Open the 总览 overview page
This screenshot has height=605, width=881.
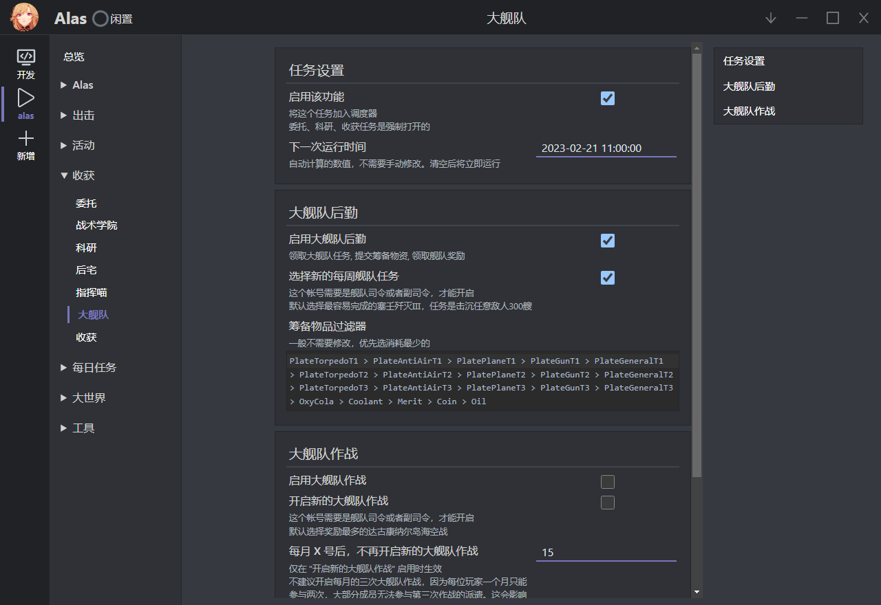[74, 57]
